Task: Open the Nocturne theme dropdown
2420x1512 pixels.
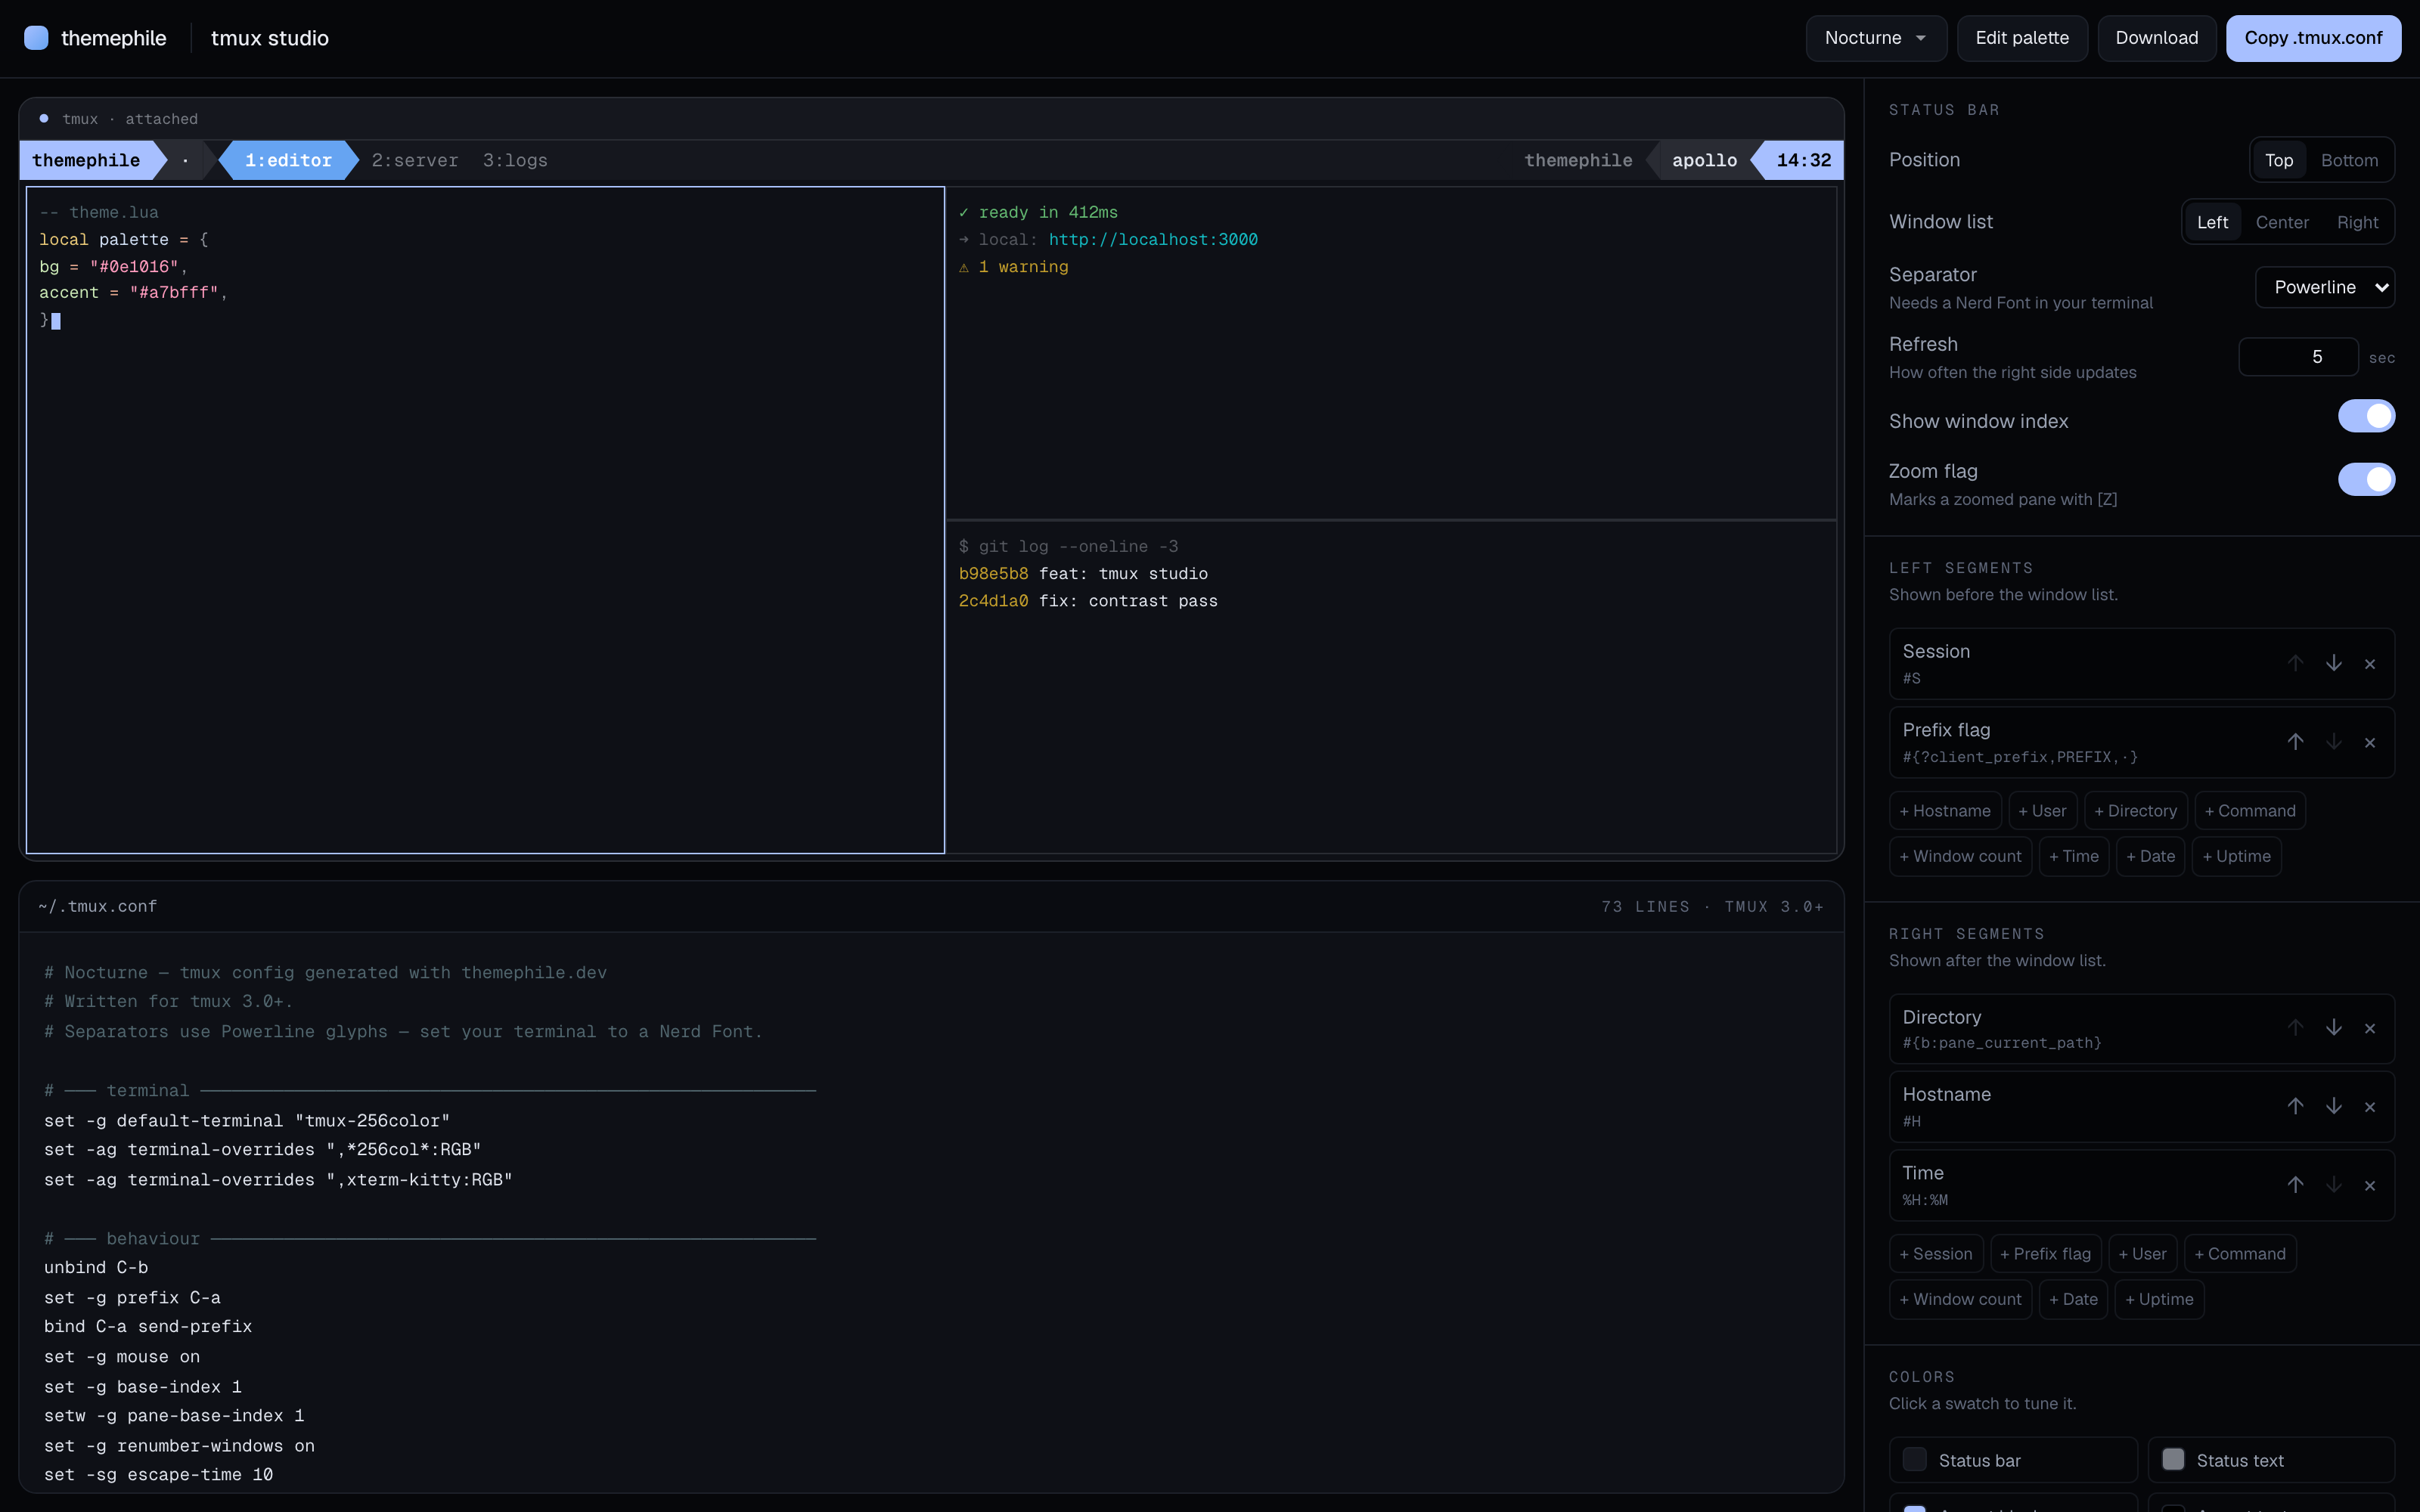Action: click(x=1875, y=38)
